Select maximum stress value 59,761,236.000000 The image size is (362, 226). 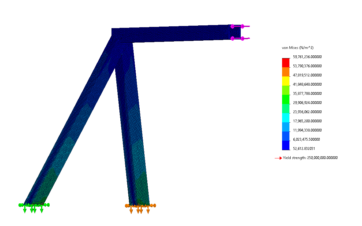point(307,57)
